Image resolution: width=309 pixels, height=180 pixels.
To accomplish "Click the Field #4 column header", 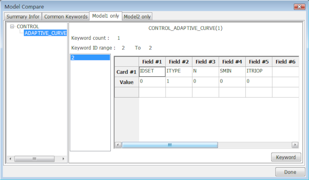I will pyautogui.click(x=232, y=62).
